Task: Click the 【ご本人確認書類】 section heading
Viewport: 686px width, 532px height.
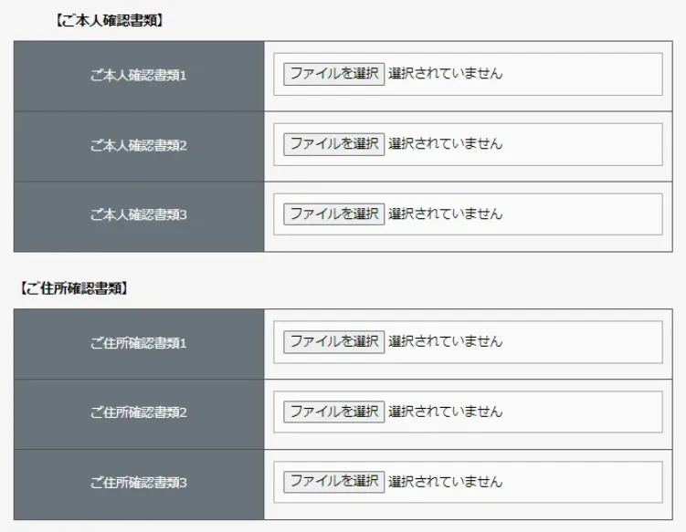Action: (109, 20)
